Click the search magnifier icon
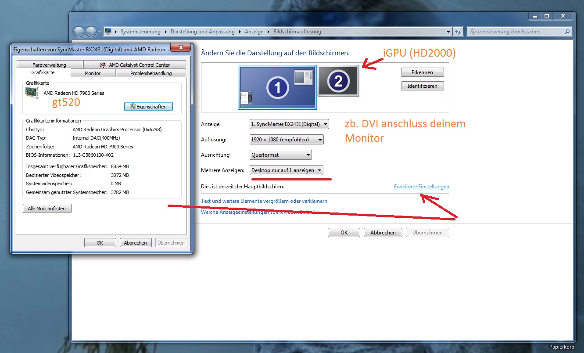 [567, 32]
